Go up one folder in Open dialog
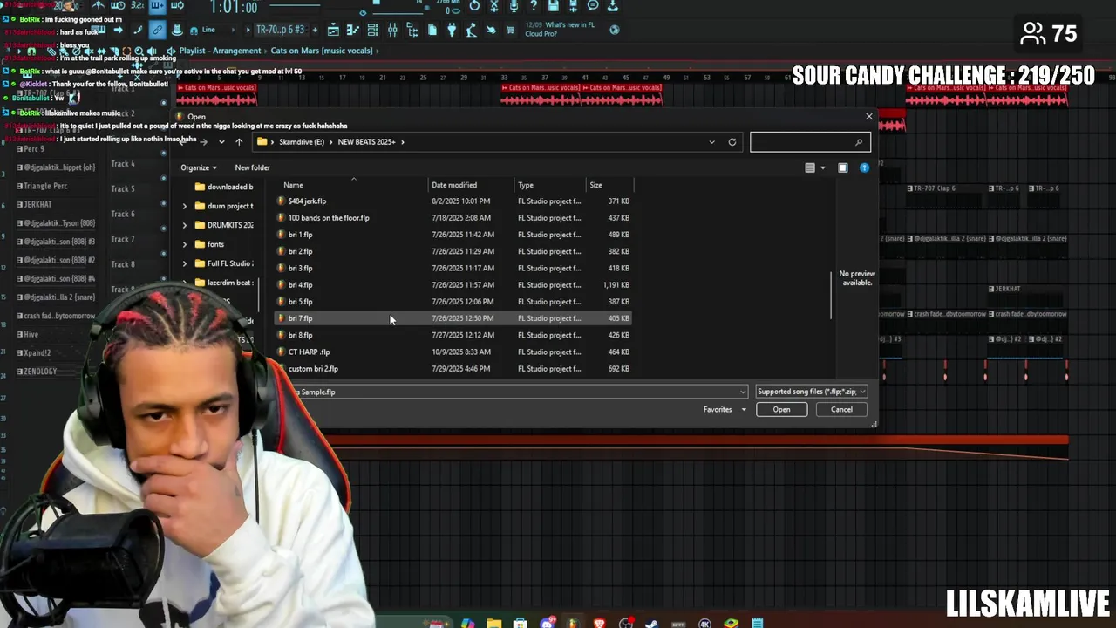The width and height of the screenshot is (1116, 628). click(239, 141)
